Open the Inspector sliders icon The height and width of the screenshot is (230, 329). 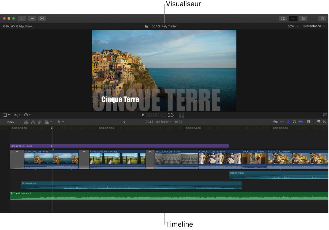click(x=303, y=18)
